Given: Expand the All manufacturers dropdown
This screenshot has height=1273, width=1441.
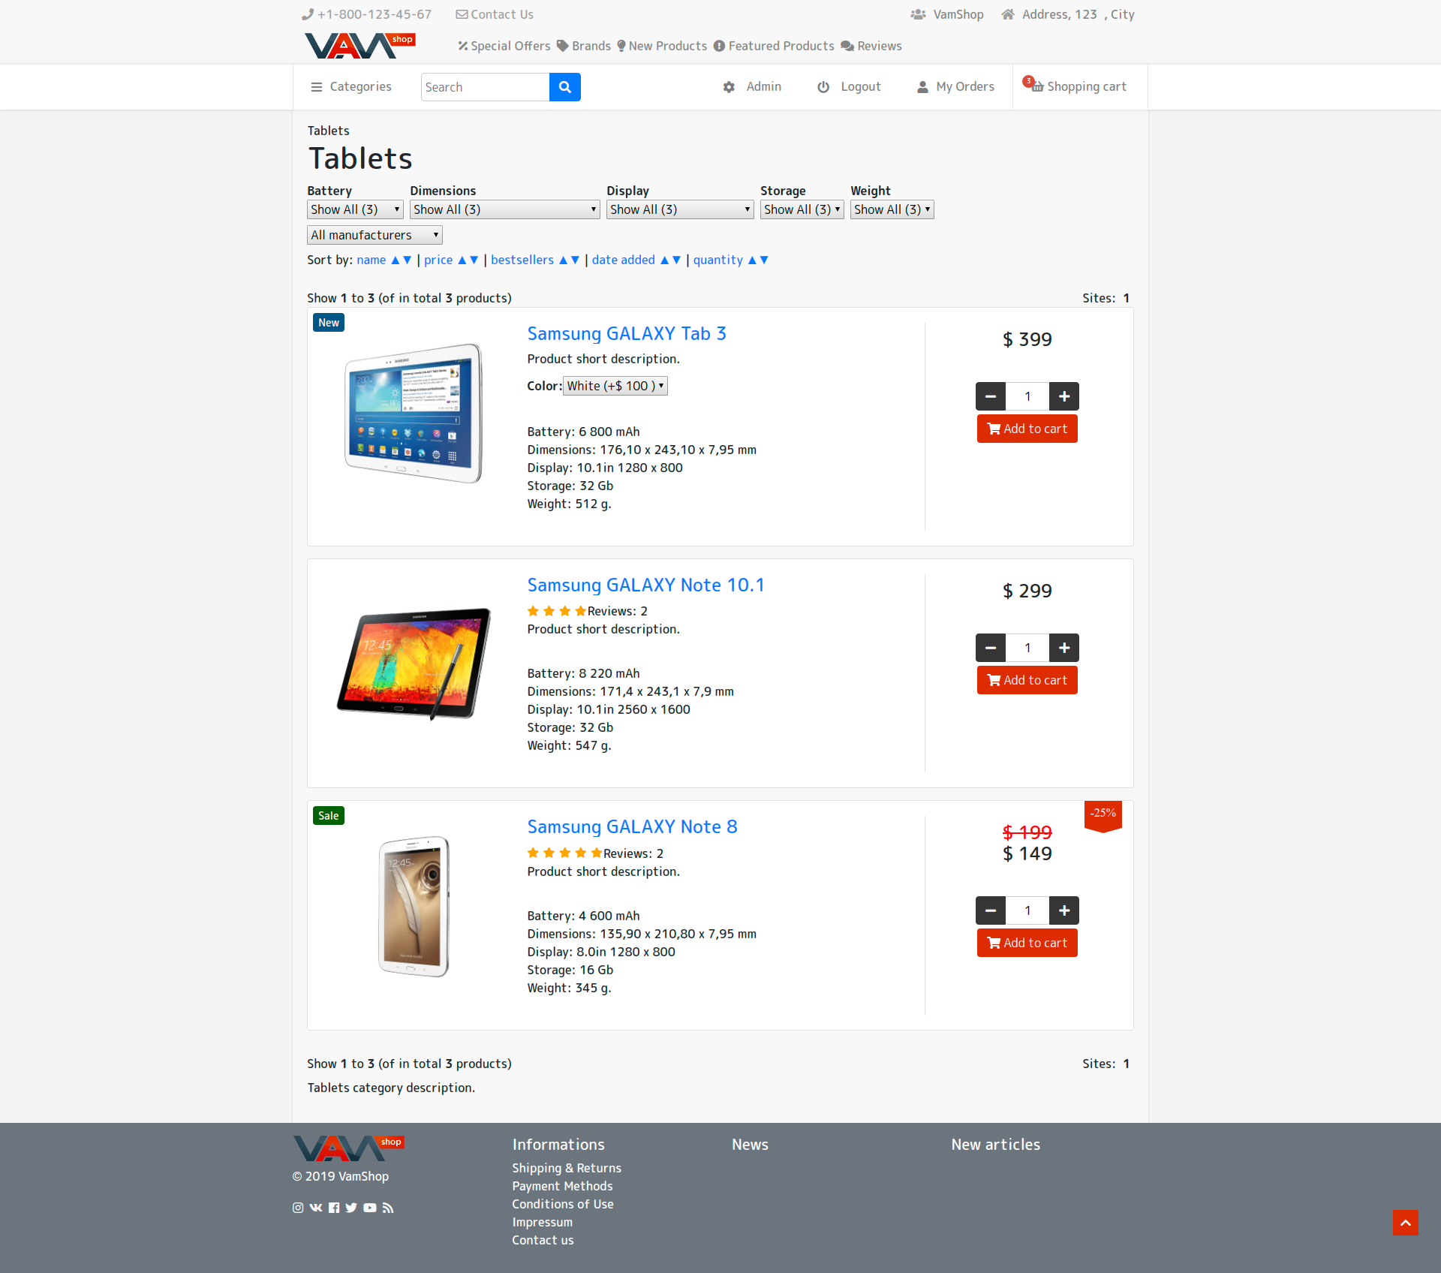Looking at the screenshot, I should 374,235.
